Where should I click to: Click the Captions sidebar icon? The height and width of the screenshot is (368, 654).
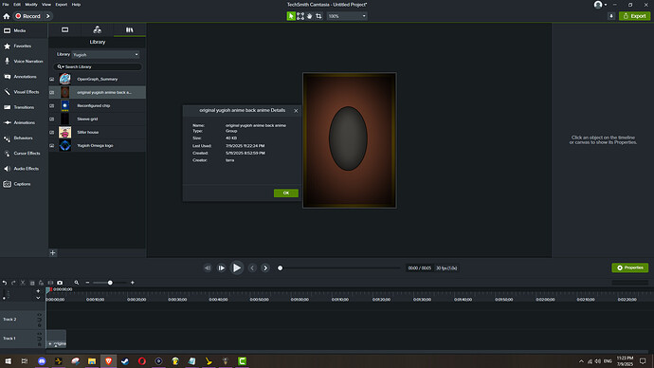pos(7,184)
